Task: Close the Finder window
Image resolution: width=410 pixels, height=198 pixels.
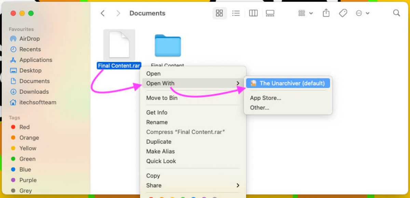Action: click(13, 13)
